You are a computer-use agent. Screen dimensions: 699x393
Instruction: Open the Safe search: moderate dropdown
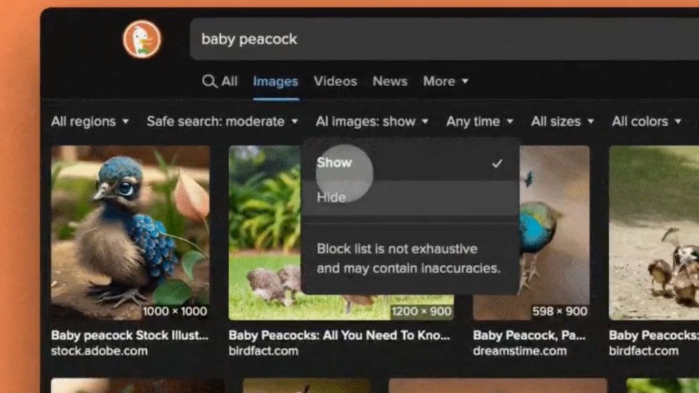pyautogui.click(x=223, y=122)
